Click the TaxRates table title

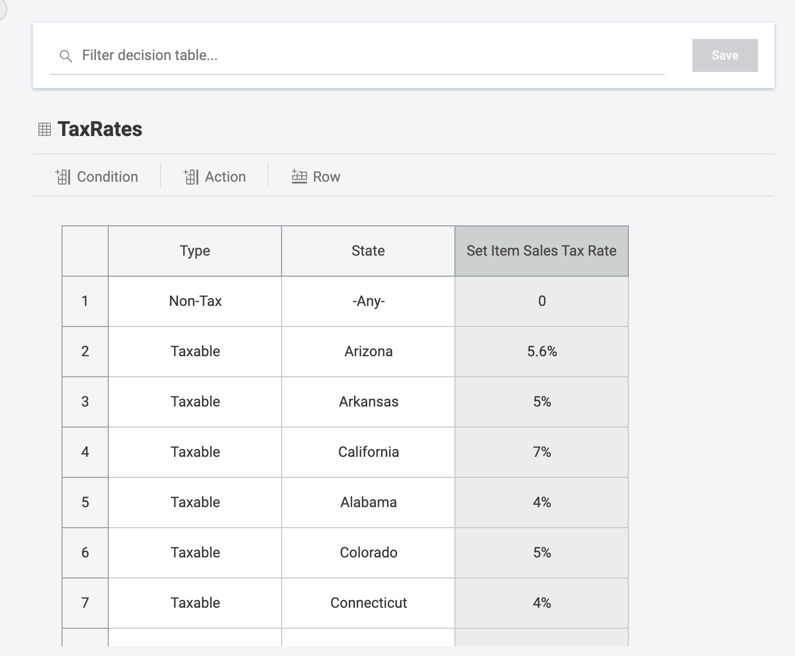coord(100,129)
